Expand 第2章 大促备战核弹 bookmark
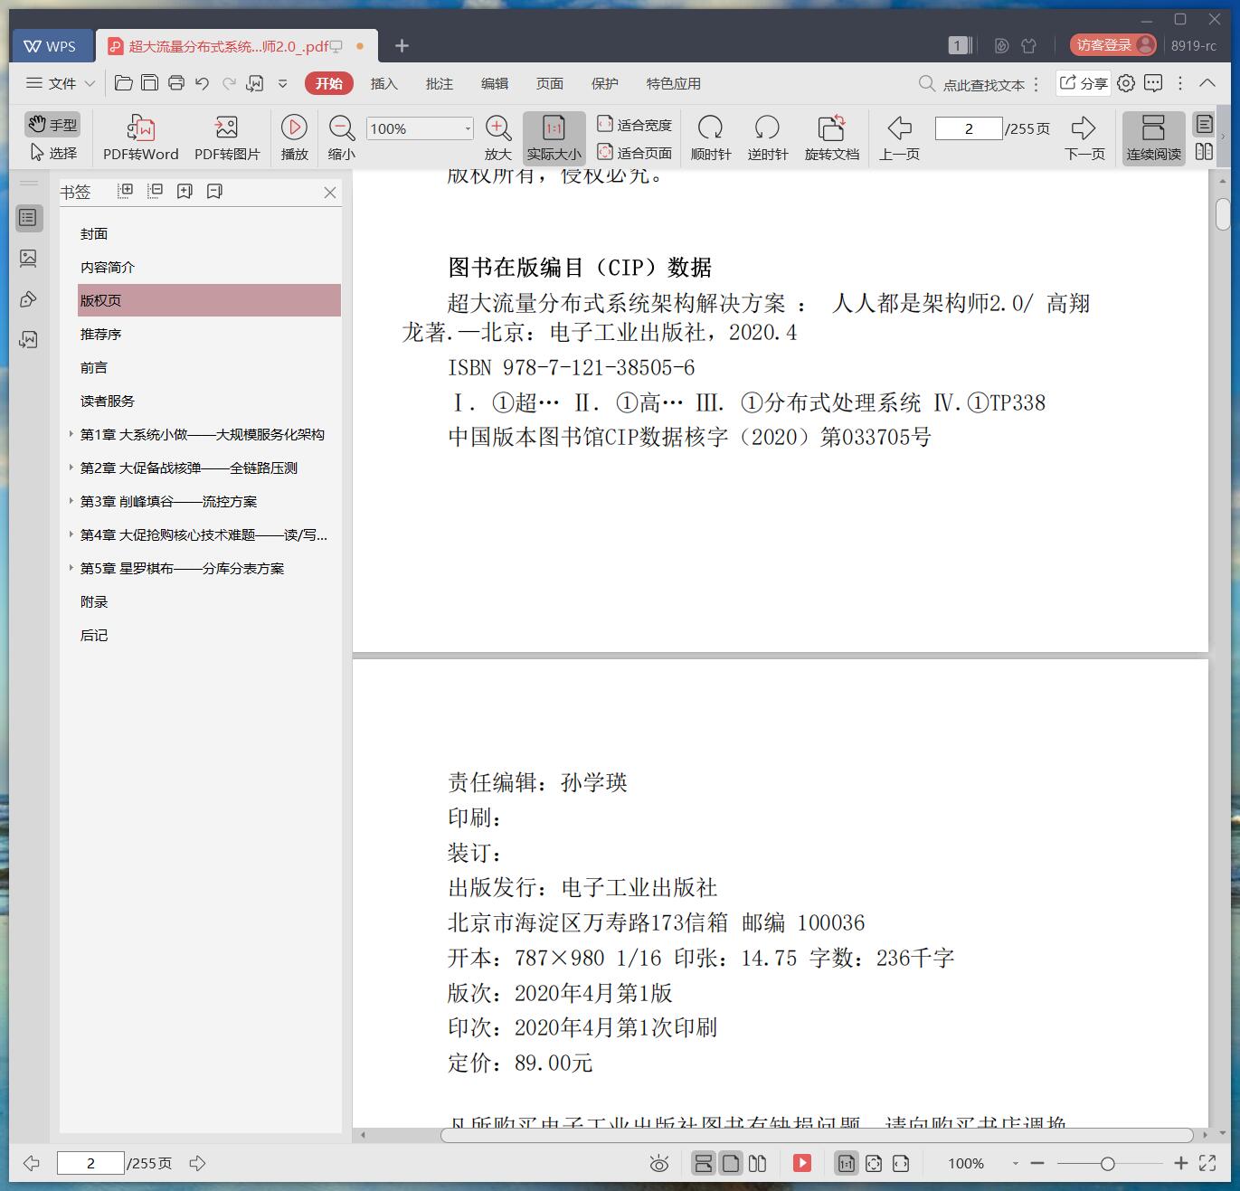1240x1191 pixels. tap(71, 468)
